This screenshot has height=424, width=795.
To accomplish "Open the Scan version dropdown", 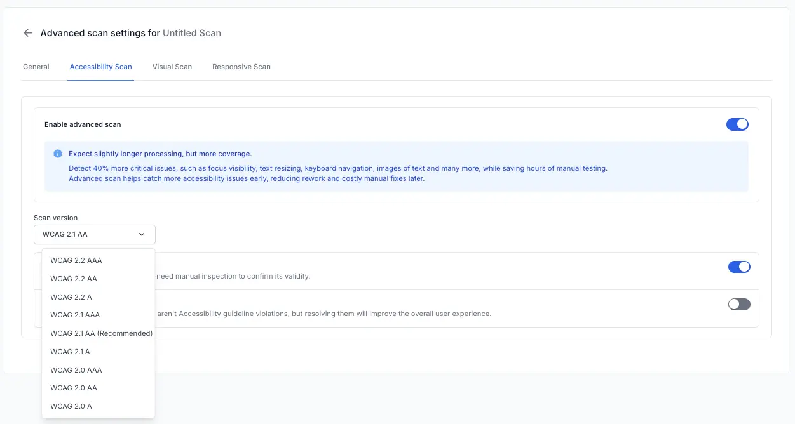I will 94,235.
